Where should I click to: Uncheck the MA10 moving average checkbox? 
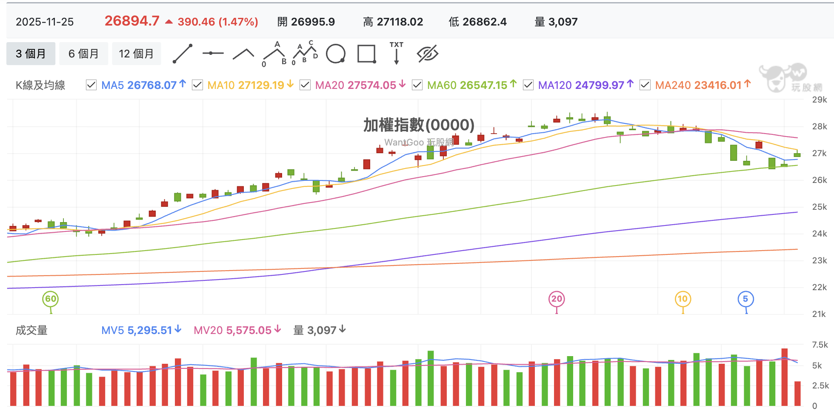[x=197, y=85]
